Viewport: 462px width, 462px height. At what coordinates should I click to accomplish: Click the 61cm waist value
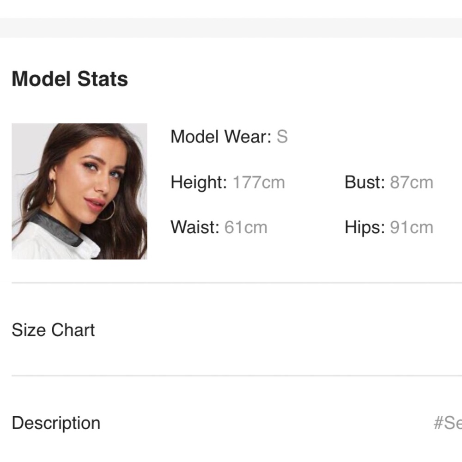click(x=246, y=227)
